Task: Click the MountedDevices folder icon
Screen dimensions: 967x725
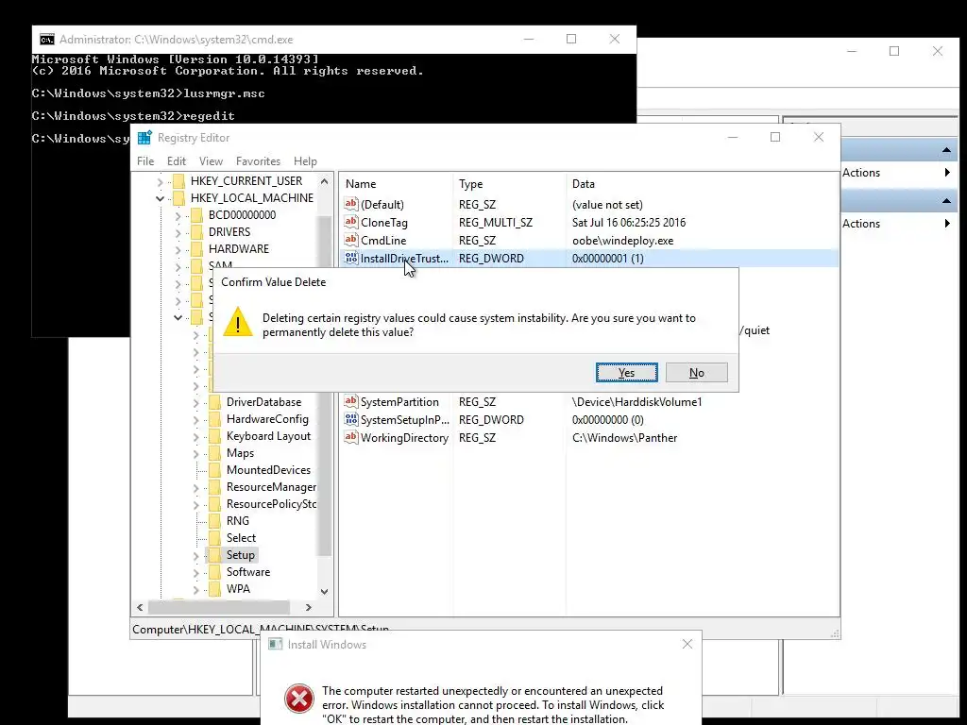Action: coord(214,470)
